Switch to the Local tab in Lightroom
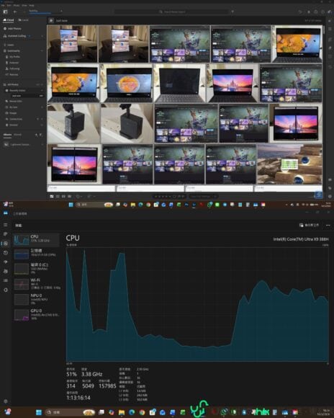 24,20
